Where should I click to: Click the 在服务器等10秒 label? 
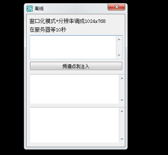(x=48, y=30)
